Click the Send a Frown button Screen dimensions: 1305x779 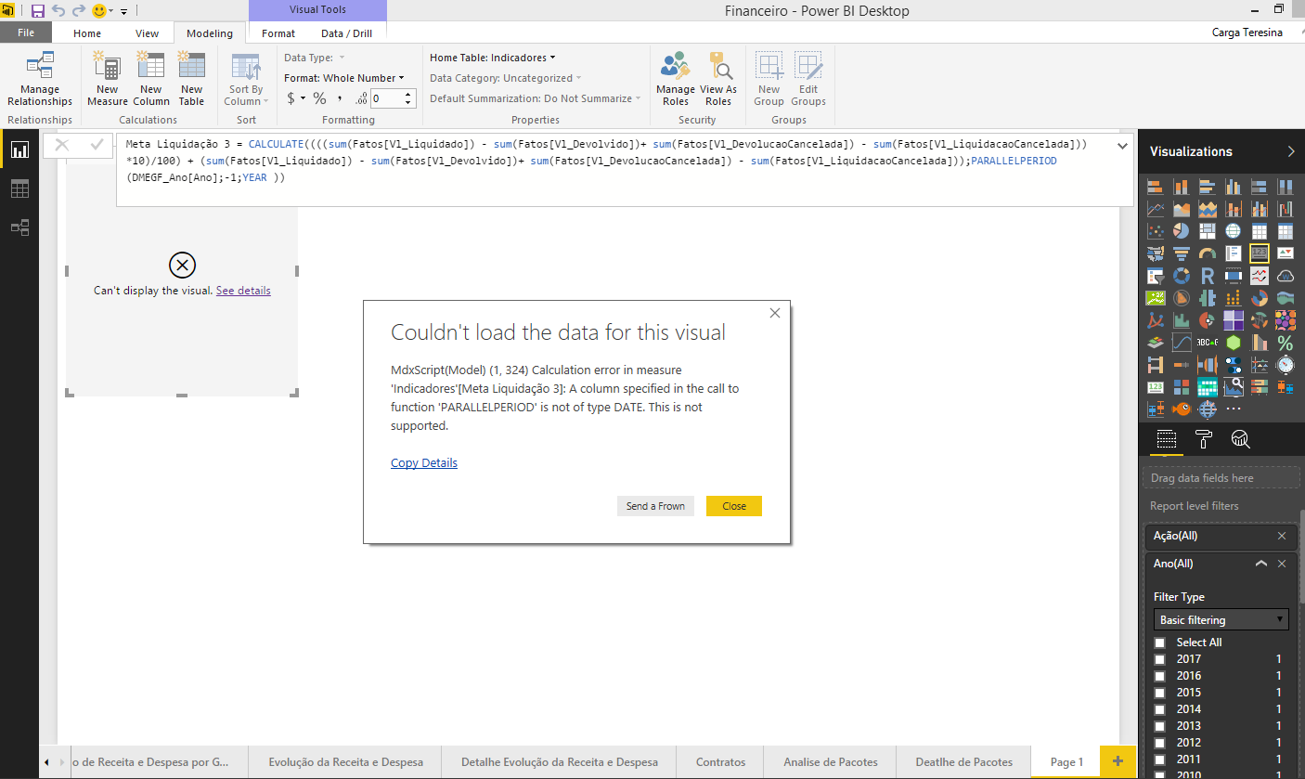[x=655, y=506]
